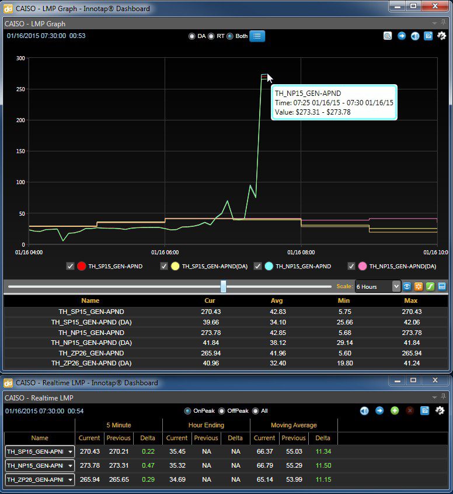Click the pop-out edit icon in LMP Graph
453x494 pixels.
pyautogui.click(x=428, y=36)
